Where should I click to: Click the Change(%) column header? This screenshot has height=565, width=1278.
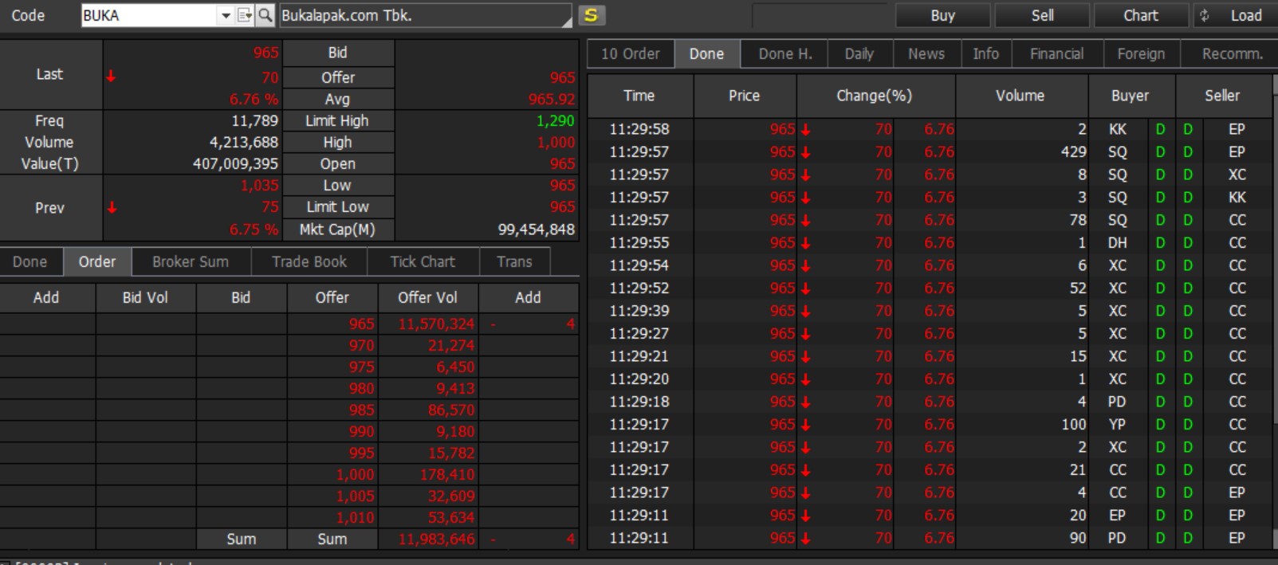[875, 96]
